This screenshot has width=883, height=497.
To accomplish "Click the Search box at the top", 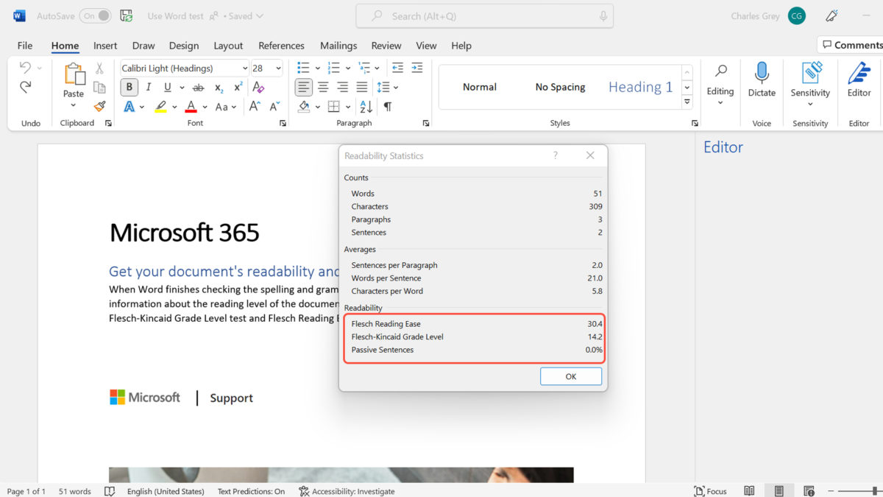I will [x=484, y=15].
